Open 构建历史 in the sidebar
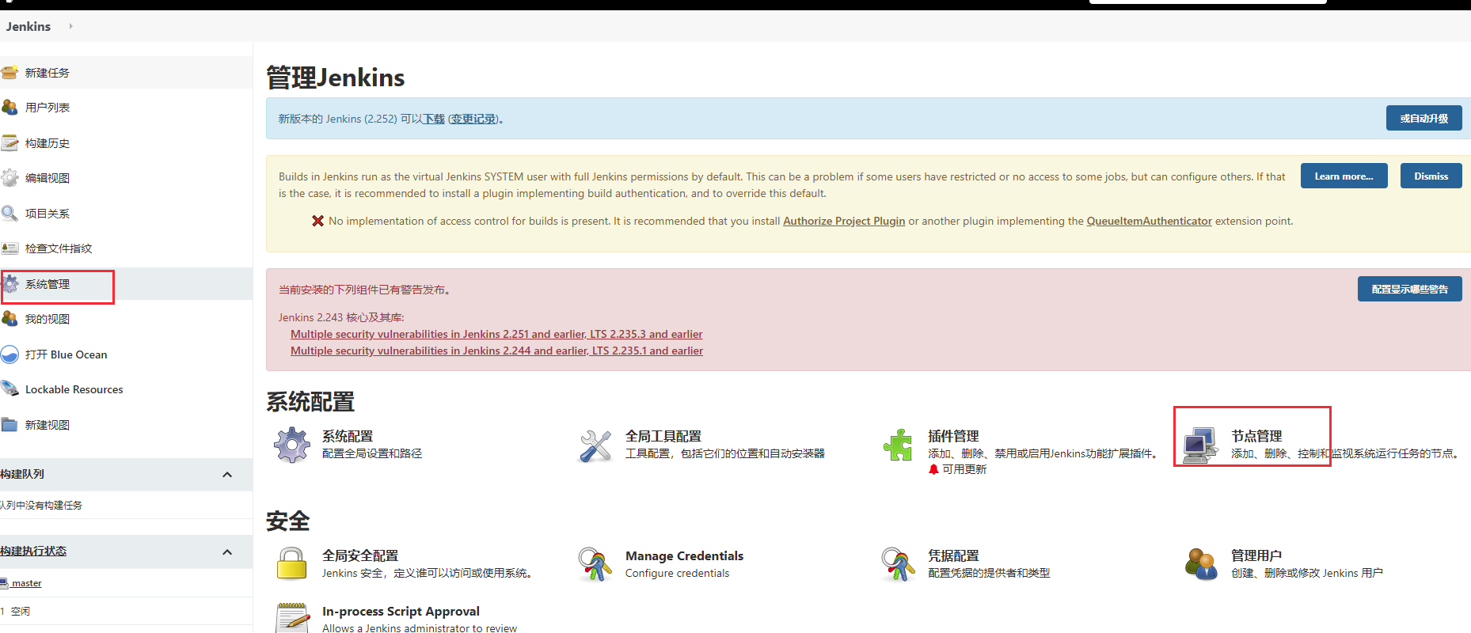Viewport: 1471px width, 633px height. click(48, 143)
